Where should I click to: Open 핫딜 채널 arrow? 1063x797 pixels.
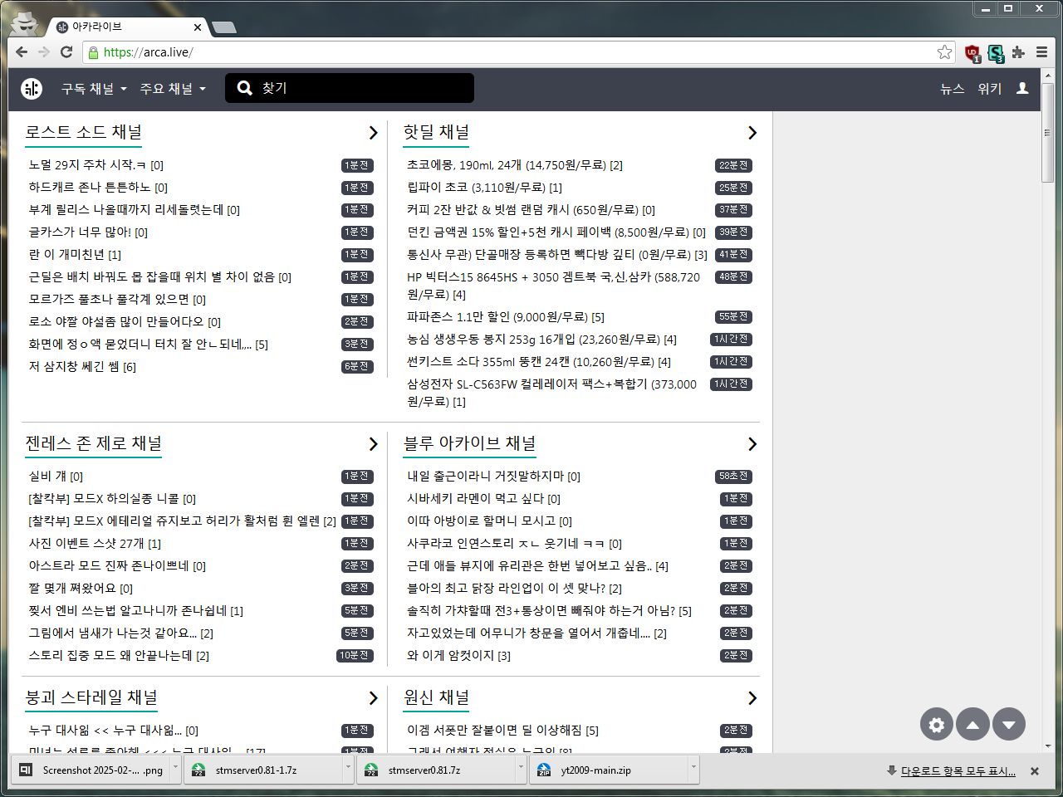752,133
